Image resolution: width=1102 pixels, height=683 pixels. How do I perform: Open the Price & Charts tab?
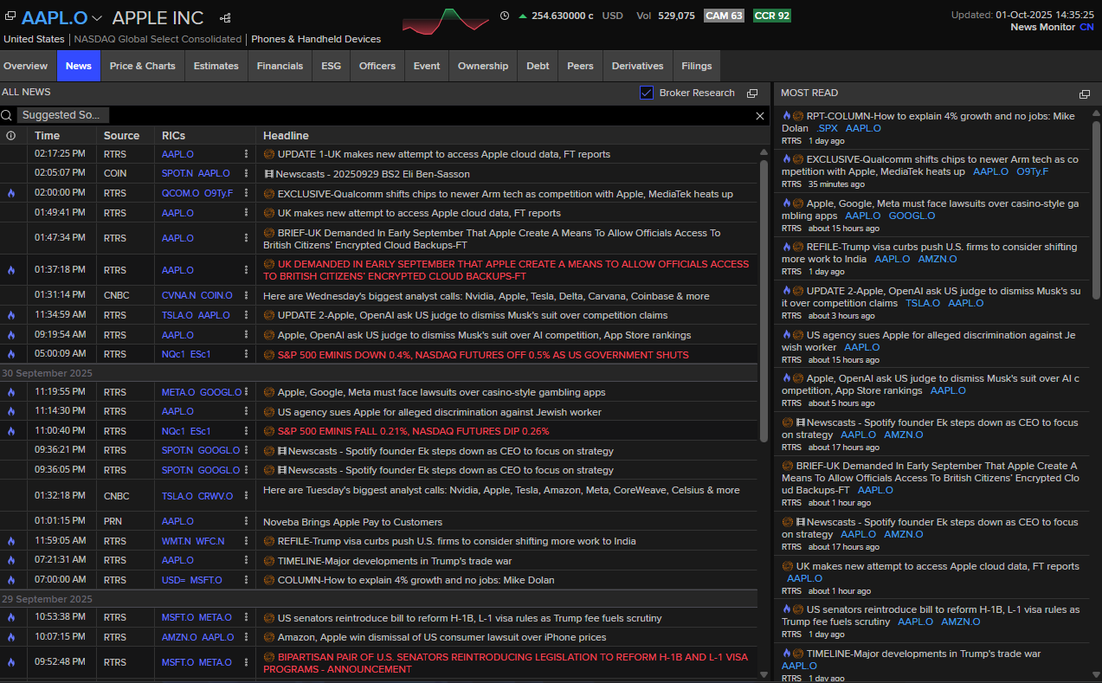point(142,66)
